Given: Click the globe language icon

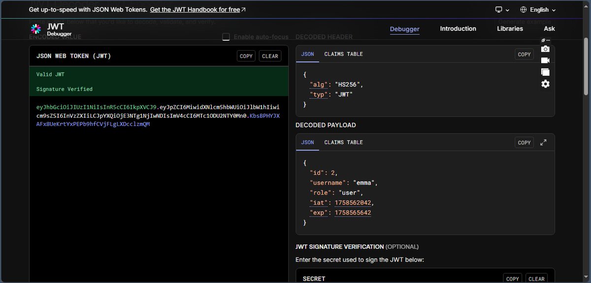Looking at the screenshot, I should pos(523,10).
